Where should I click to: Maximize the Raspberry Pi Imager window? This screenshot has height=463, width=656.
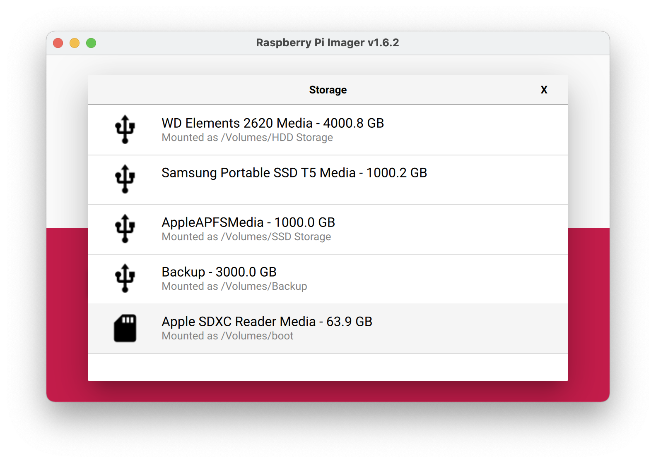(x=91, y=43)
